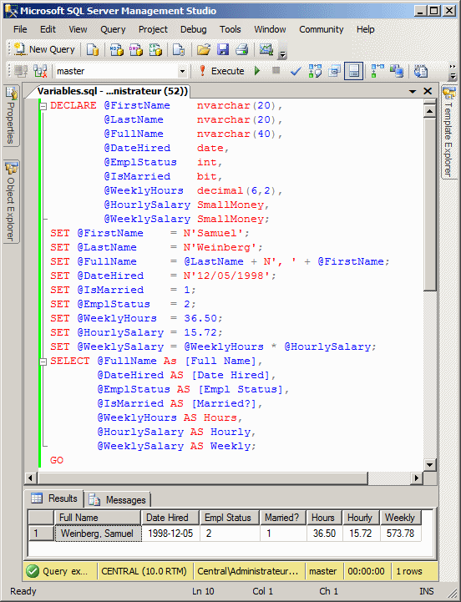Click editor horizontal scrollbar right arrow
Viewport: 461px width, 602px height.
point(416,478)
